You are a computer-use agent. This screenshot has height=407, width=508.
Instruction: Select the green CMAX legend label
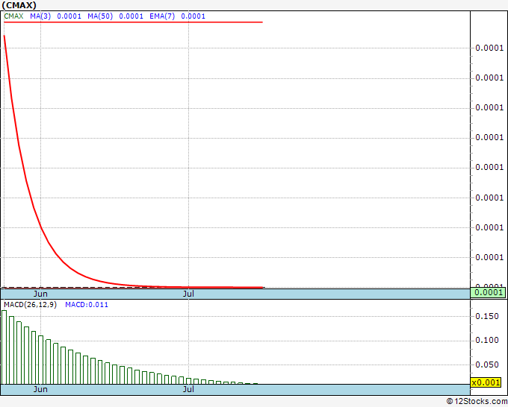point(13,16)
